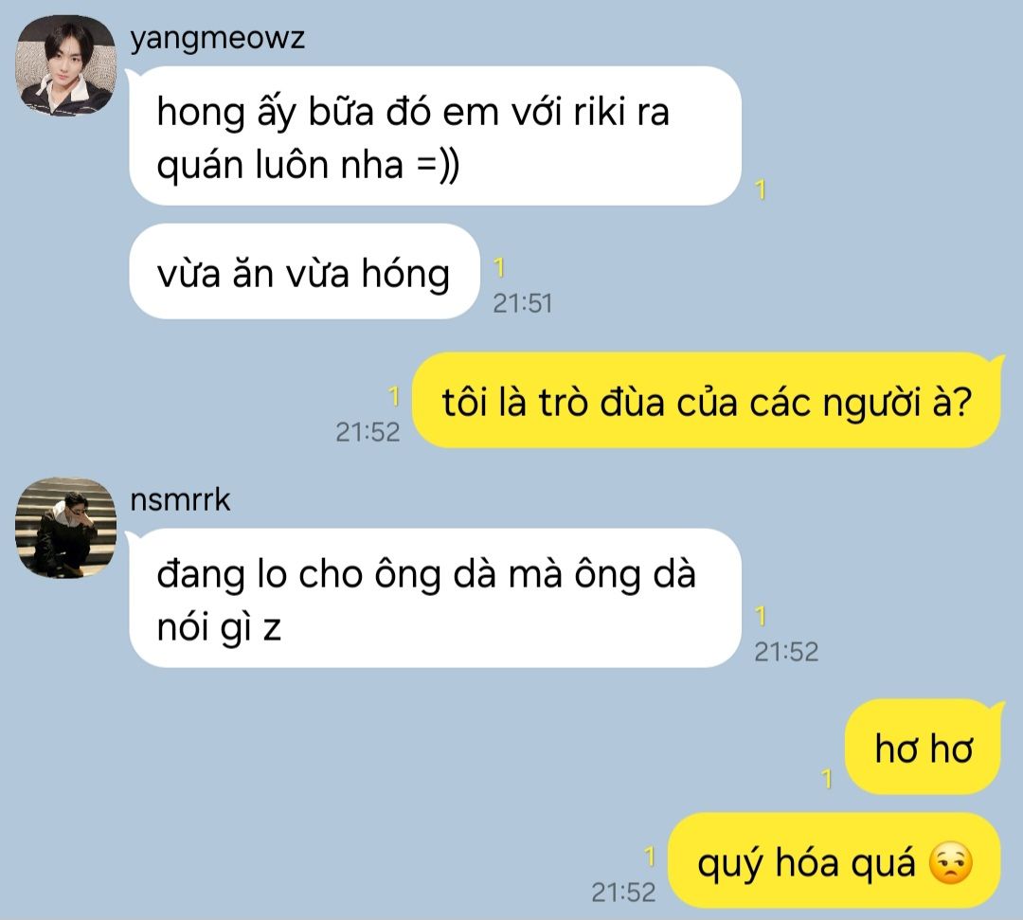Select the 'hơ hơ' yellow bubble
The image size is (1023, 920).
[x=923, y=747]
